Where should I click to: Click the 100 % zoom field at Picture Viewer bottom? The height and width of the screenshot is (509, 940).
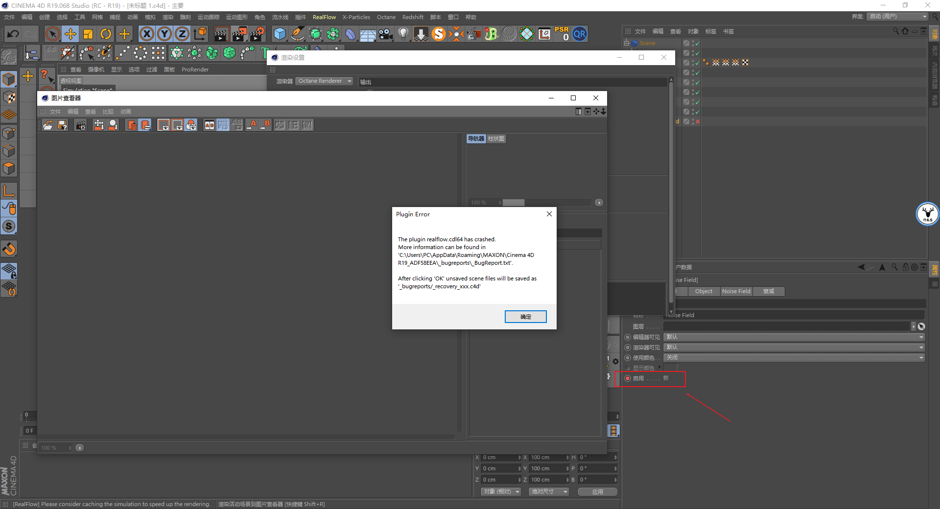point(56,448)
